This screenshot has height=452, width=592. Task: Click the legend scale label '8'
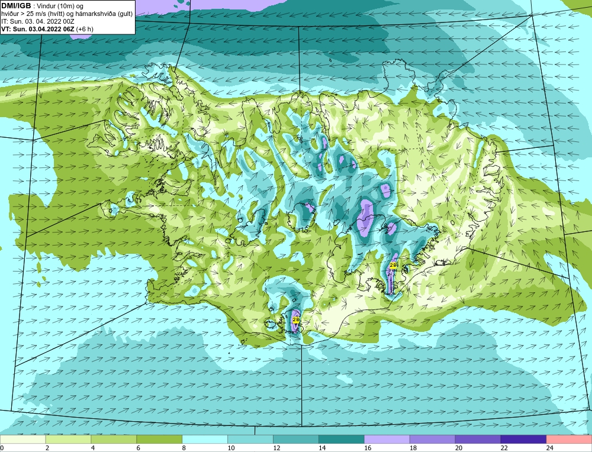184,448
